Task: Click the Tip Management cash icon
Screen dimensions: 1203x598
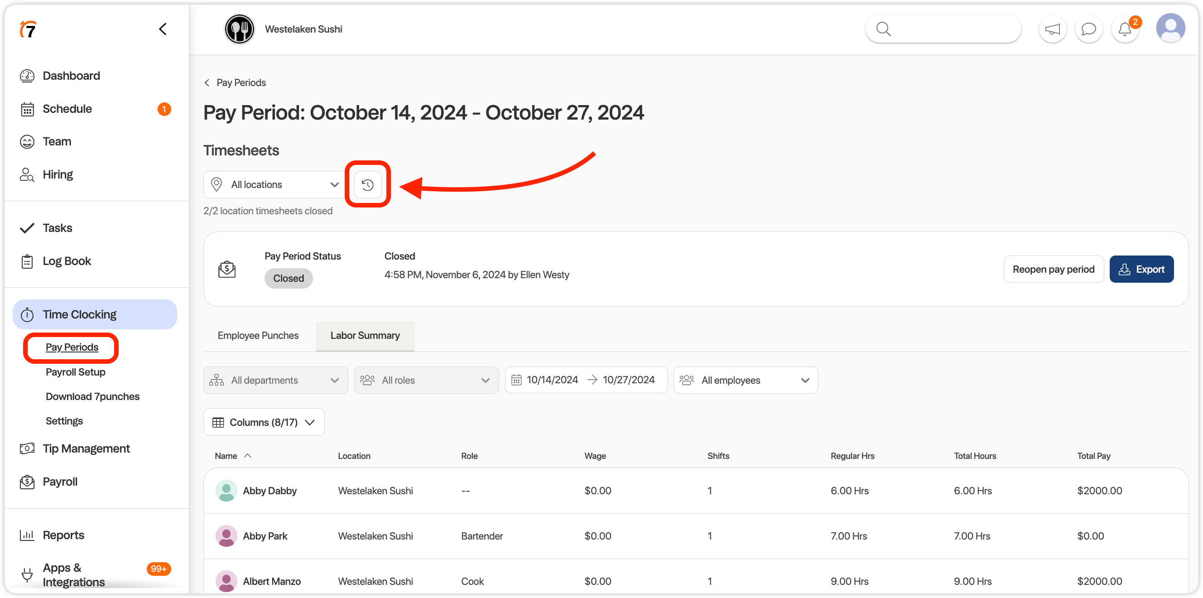Action: pos(27,448)
